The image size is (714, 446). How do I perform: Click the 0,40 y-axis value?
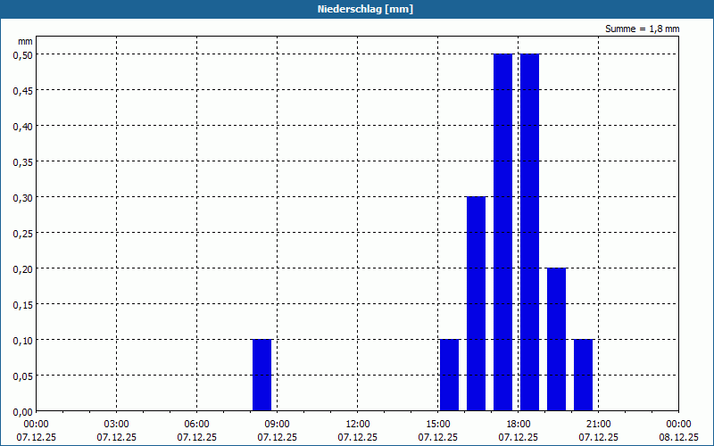click(x=23, y=126)
